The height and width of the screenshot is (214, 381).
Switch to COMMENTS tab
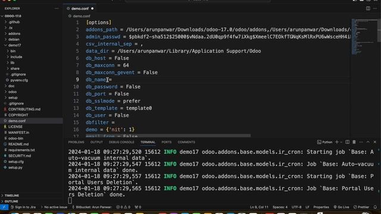tap(186, 142)
